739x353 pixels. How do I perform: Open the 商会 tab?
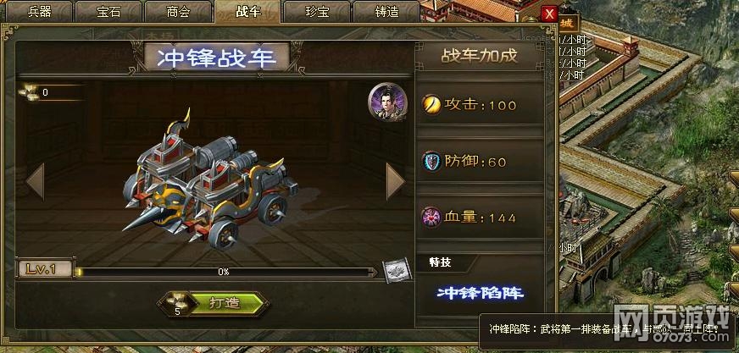(179, 11)
